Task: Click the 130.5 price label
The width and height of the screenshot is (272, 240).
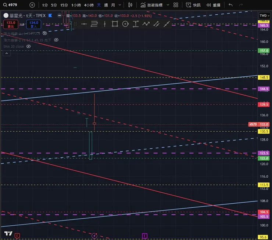Action: click(264, 131)
